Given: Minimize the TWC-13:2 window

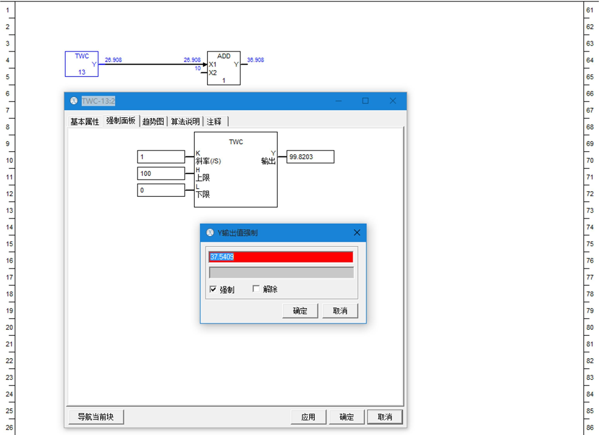Looking at the screenshot, I should click(x=338, y=101).
